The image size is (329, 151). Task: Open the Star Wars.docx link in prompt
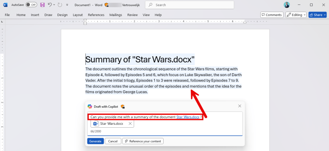point(188,117)
